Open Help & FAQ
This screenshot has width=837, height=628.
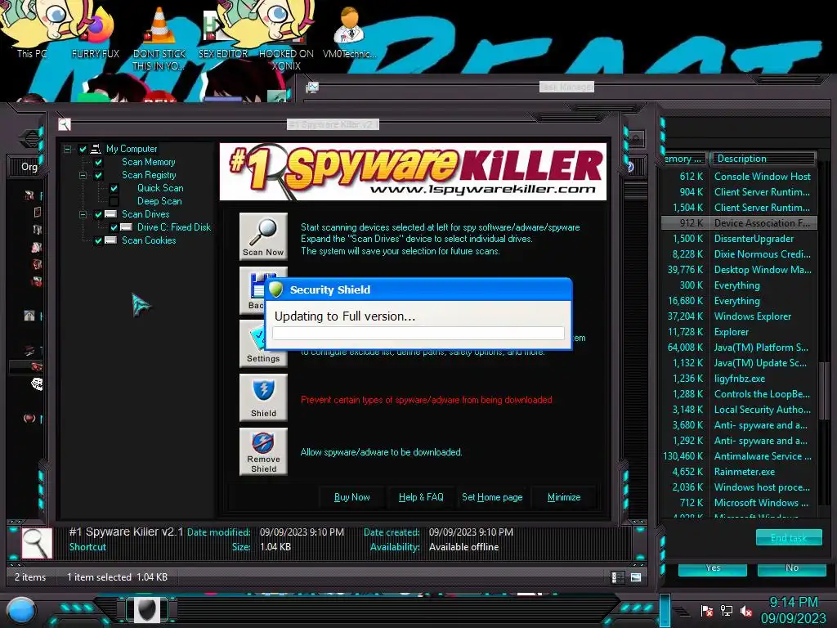pos(421,497)
